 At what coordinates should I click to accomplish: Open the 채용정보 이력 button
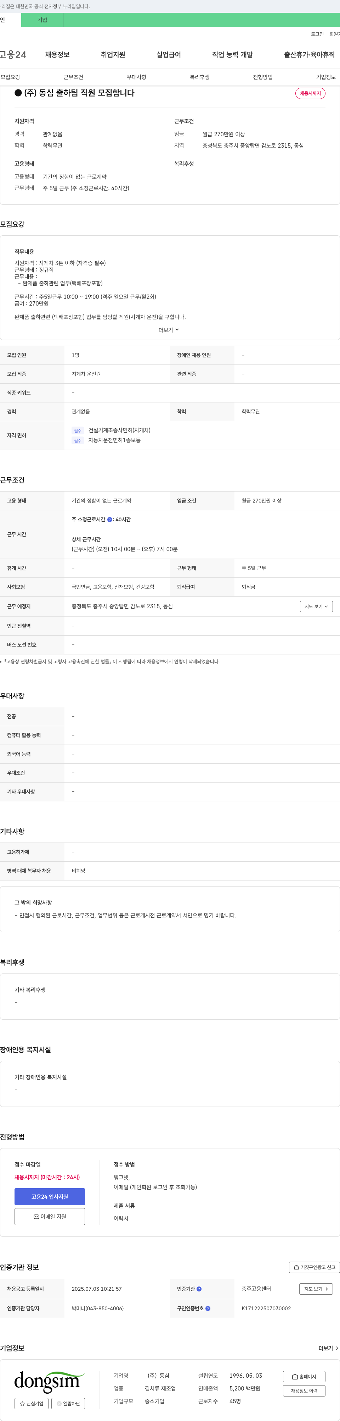pos(304,1391)
